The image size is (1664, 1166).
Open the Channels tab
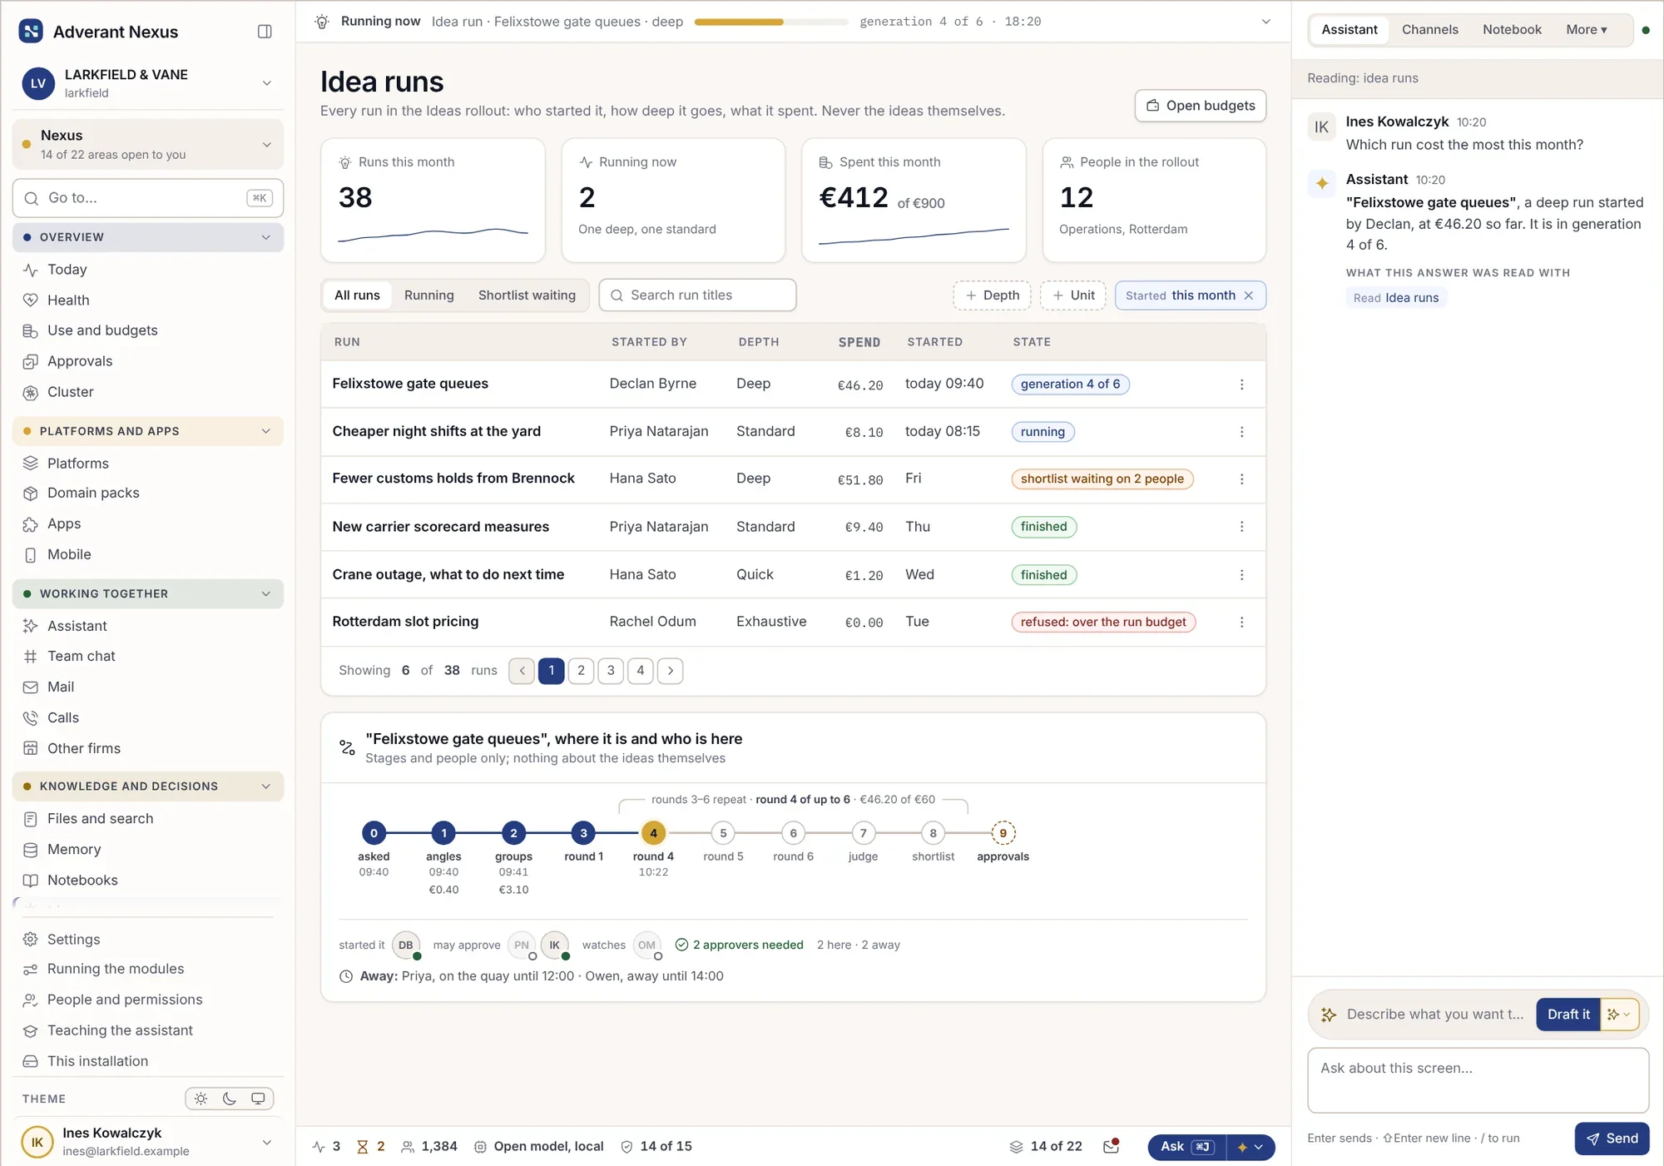1429,30
